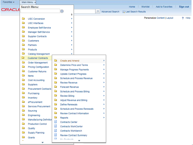Expand the Create and Amend submenu arrow
The width and height of the screenshot is (193, 145).
104,61
